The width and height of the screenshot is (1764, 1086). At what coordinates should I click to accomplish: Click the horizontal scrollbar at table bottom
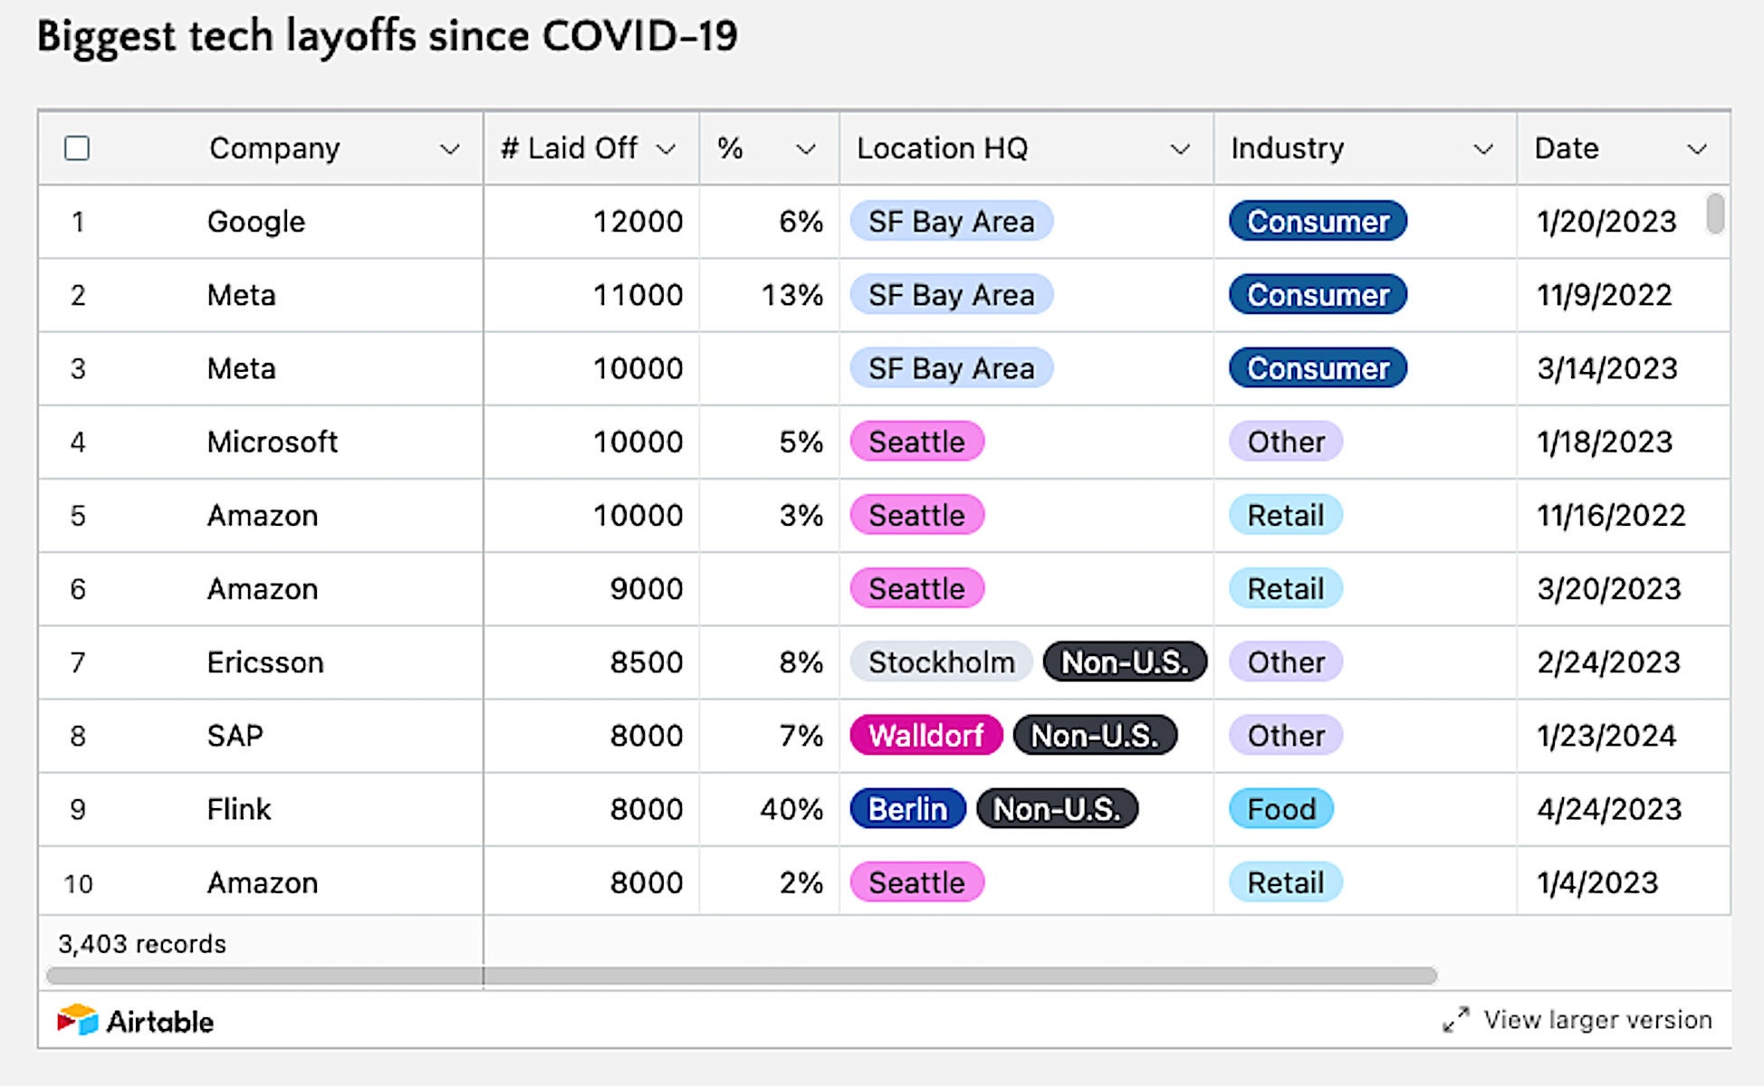point(742,976)
